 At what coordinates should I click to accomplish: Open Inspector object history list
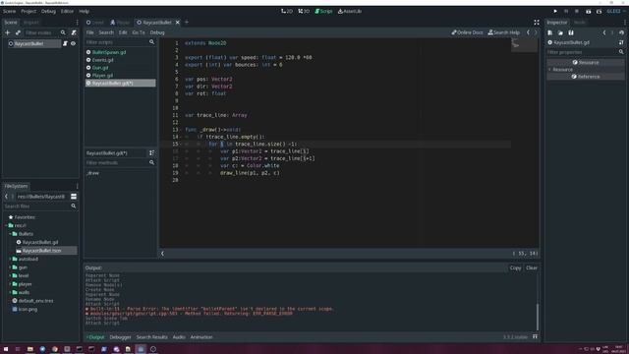pyautogui.click(x=621, y=32)
